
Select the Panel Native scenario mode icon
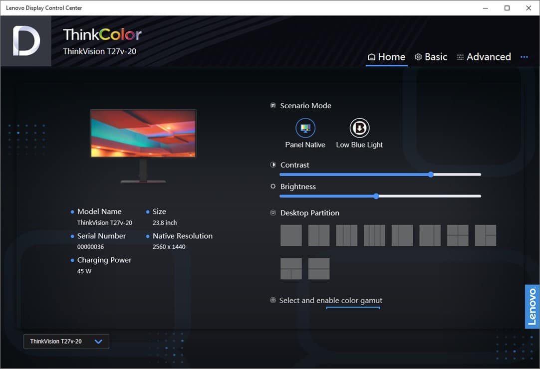point(305,128)
